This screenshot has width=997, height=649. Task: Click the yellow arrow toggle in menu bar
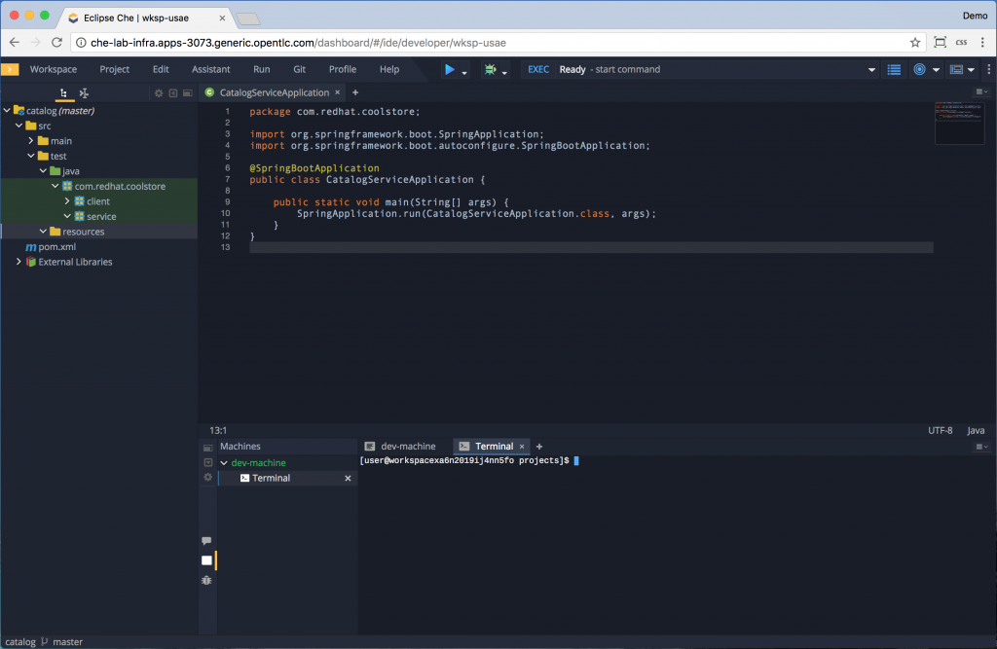point(10,69)
